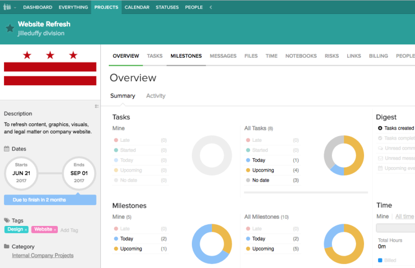Open the dropdown arrow beside the logo
415x268 pixels.
pyautogui.click(x=15, y=7)
